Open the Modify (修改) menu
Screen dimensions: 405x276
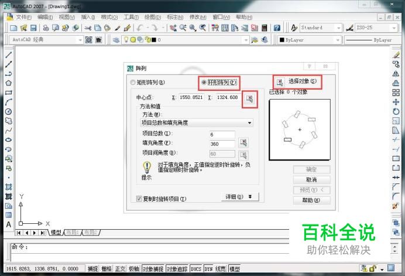[x=198, y=17]
